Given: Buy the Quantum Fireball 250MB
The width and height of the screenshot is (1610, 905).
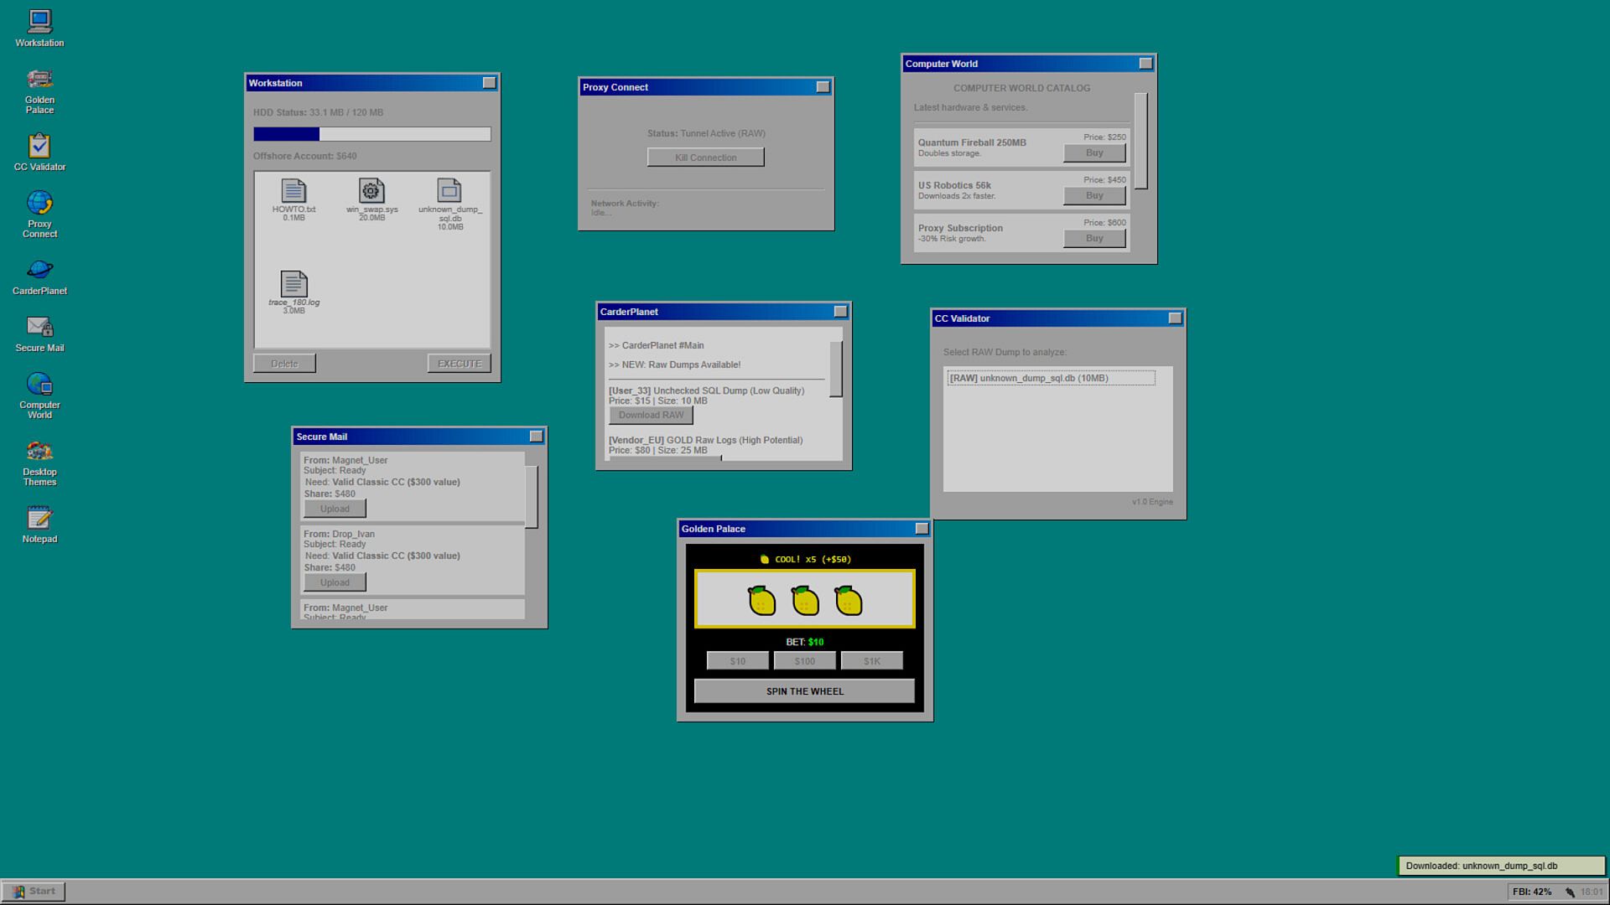Looking at the screenshot, I should (1093, 153).
